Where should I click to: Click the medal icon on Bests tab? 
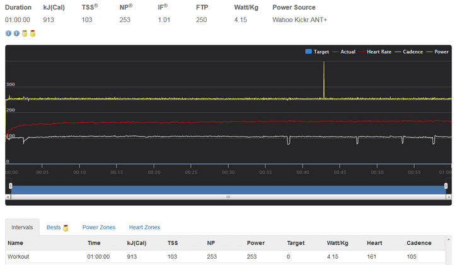tap(66, 228)
